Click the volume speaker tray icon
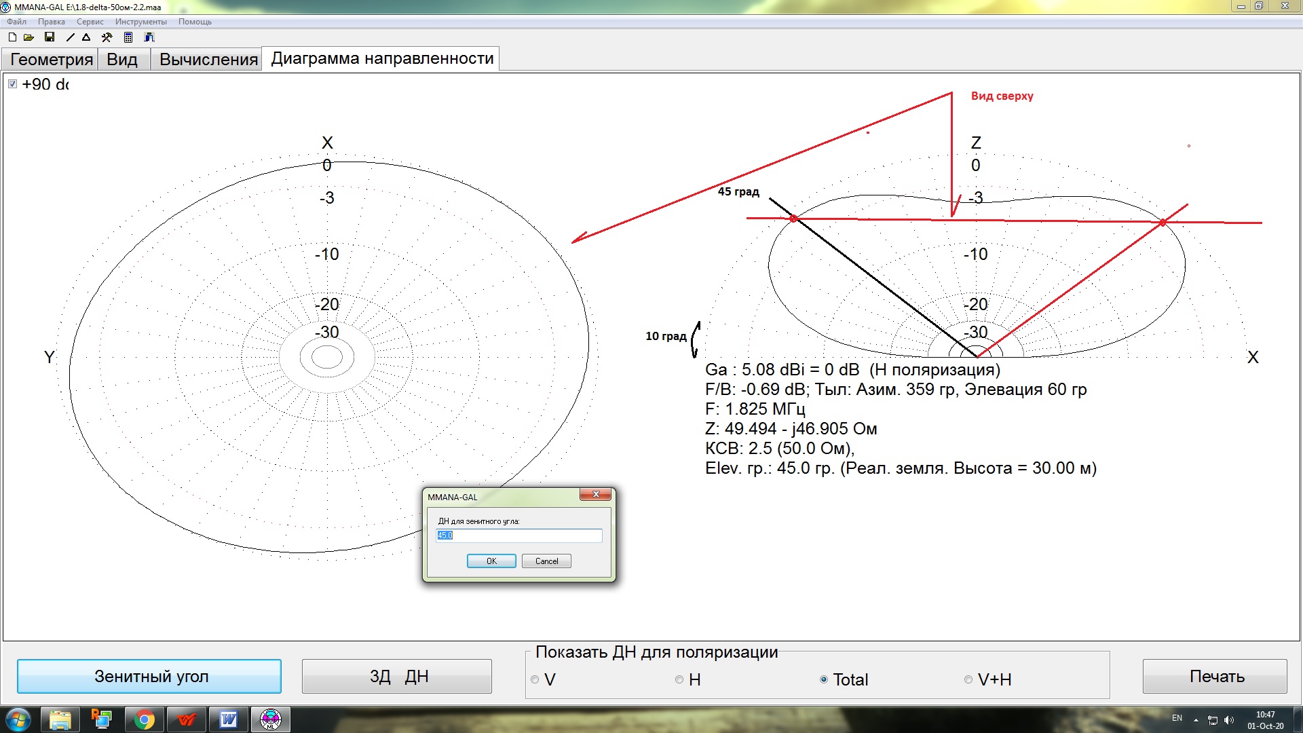This screenshot has width=1303, height=733. (1229, 720)
